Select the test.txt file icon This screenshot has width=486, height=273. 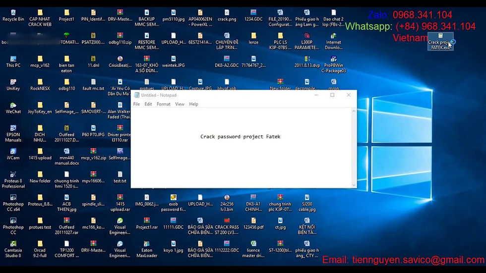coord(120,177)
